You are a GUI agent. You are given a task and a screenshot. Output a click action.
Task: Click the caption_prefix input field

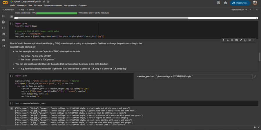[203, 76]
